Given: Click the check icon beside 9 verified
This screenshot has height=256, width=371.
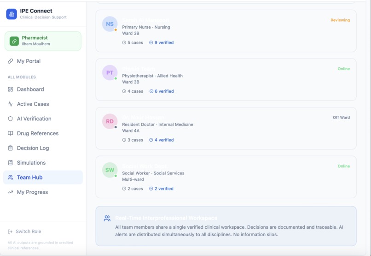Looking at the screenshot, I should (151, 42).
